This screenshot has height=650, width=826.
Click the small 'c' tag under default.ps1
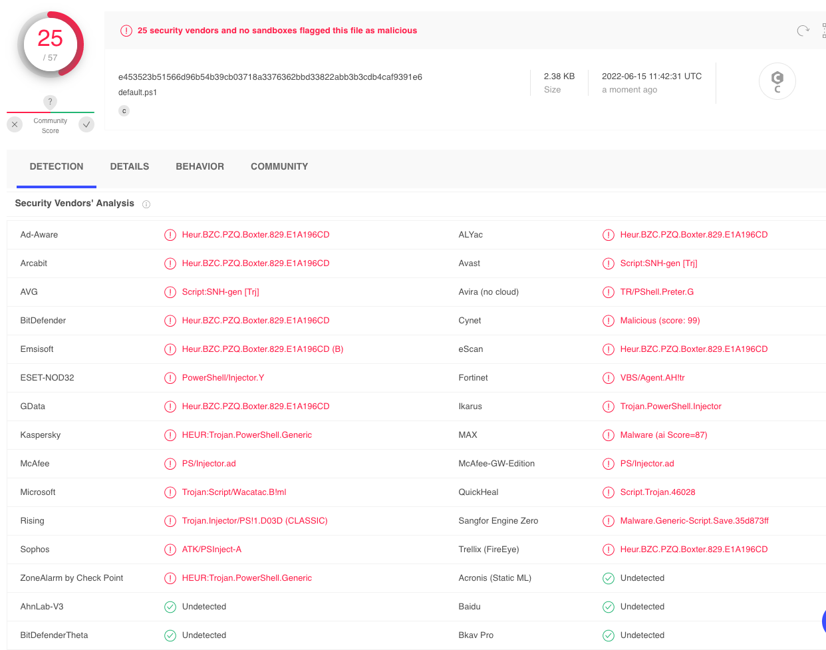pos(124,111)
